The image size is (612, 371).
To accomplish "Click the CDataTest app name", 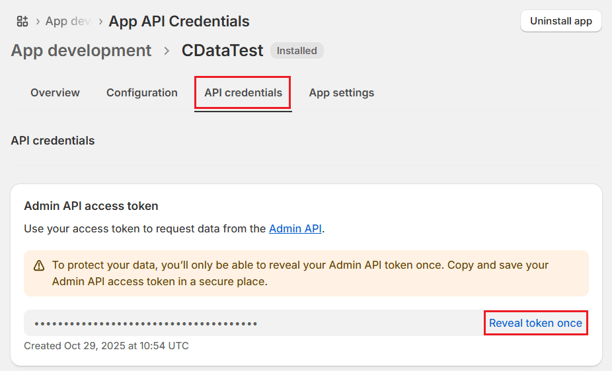I will (222, 51).
